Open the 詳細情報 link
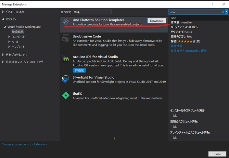The image size is (229, 158). pyautogui.click(x=176, y=46)
